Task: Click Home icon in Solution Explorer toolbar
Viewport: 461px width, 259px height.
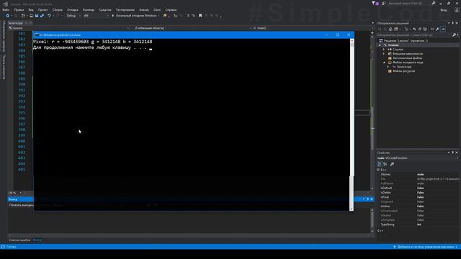Action: click(390, 29)
